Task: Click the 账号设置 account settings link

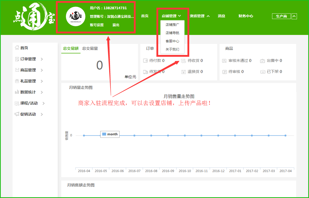Action: pos(97,25)
